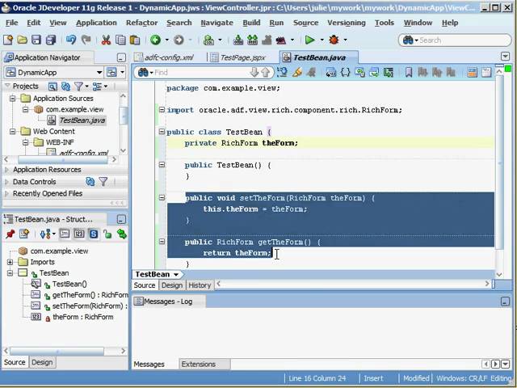Click the green Run play icon
The width and height of the screenshot is (517, 388).
pos(309,40)
